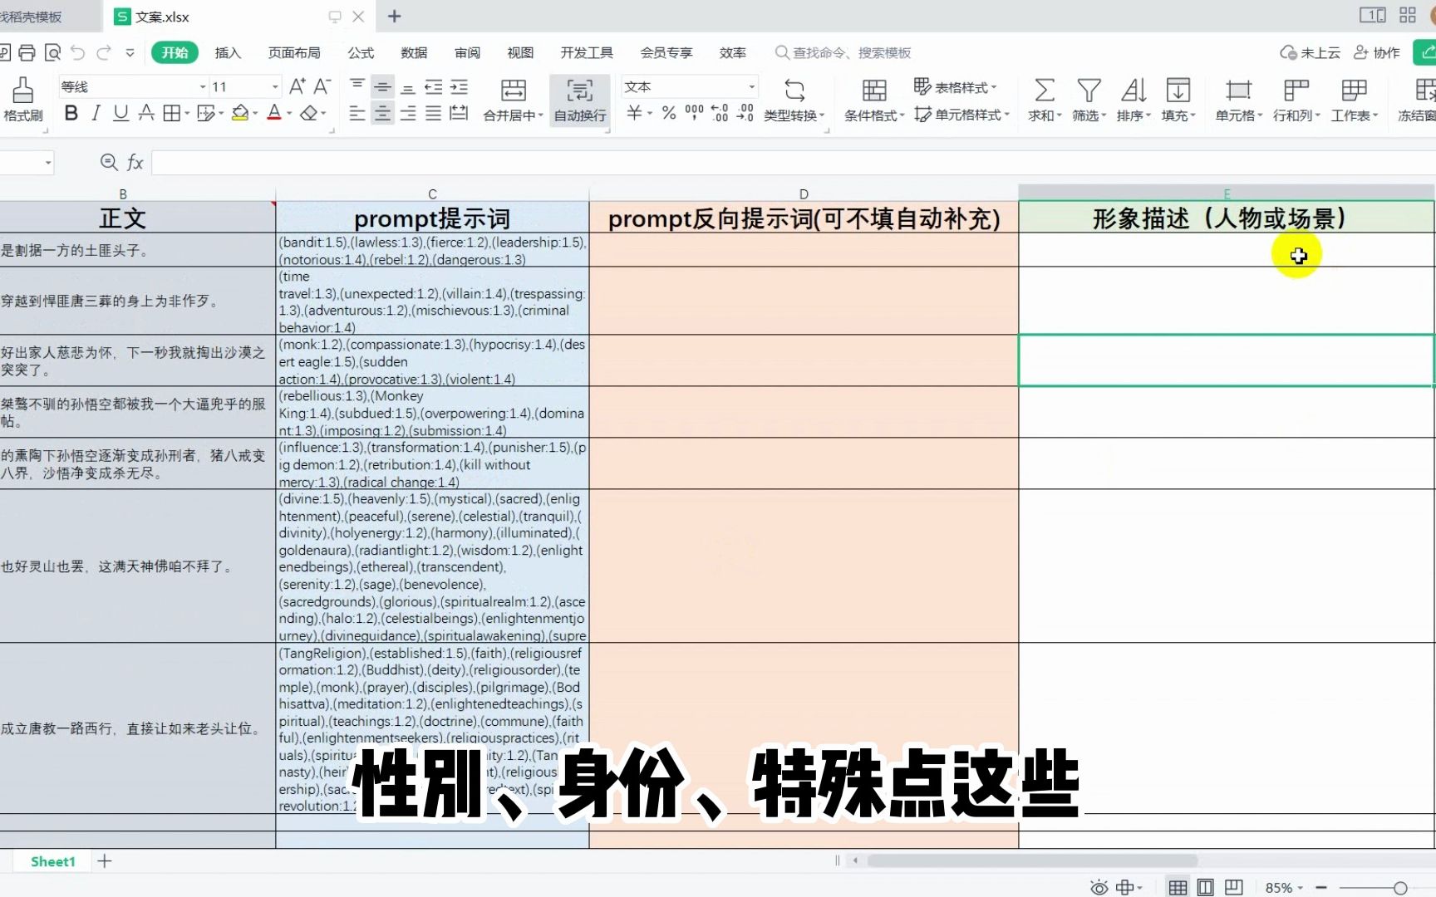The width and height of the screenshot is (1436, 897).
Task: Open the Page Layout (页面布局) tab
Action: [x=294, y=52]
